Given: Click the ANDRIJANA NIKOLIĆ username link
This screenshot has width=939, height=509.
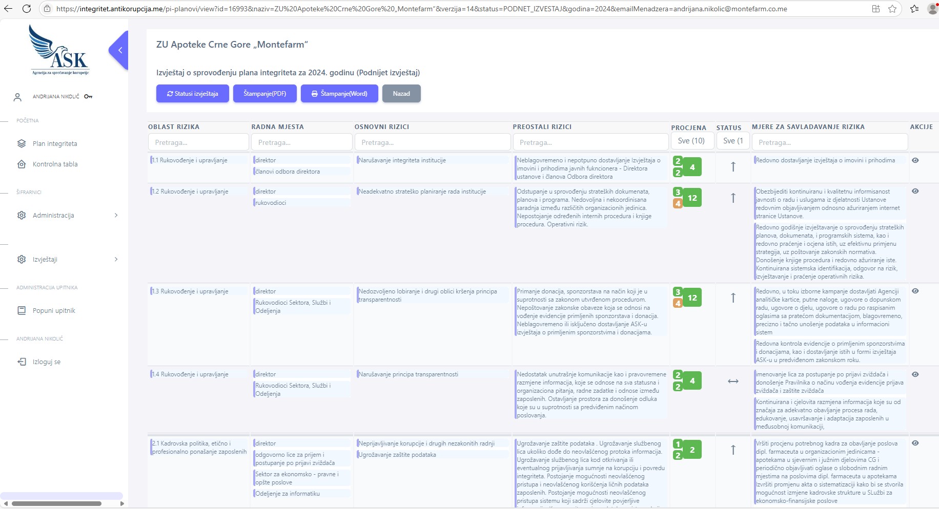Looking at the screenshot, I should [x=56, y=96].
